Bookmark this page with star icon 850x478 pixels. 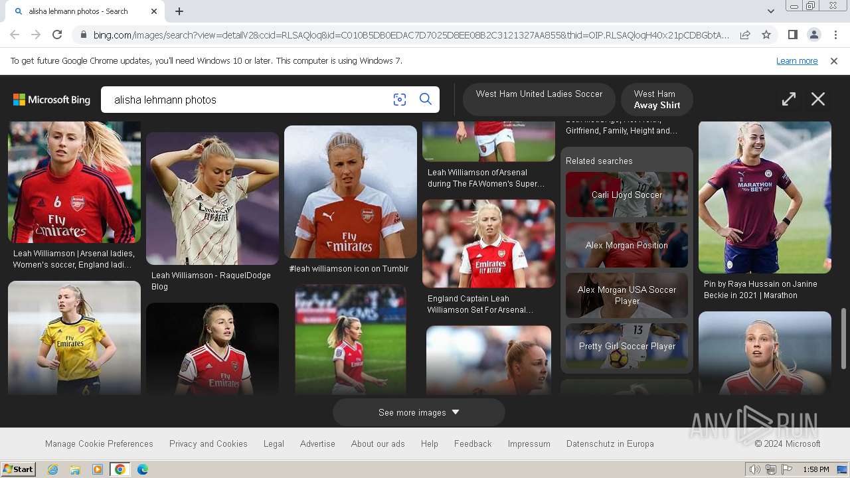(x=766, y=35)
